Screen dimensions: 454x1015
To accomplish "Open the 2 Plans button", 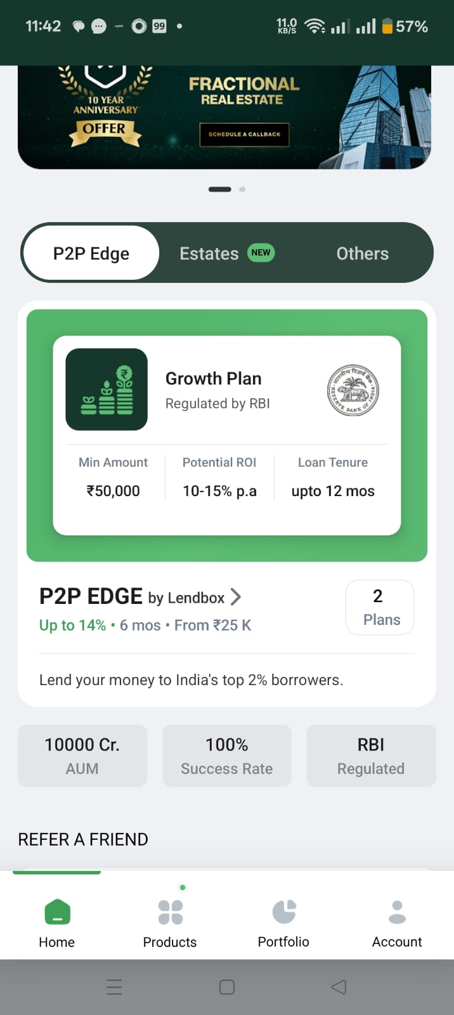I will [380, 607].
